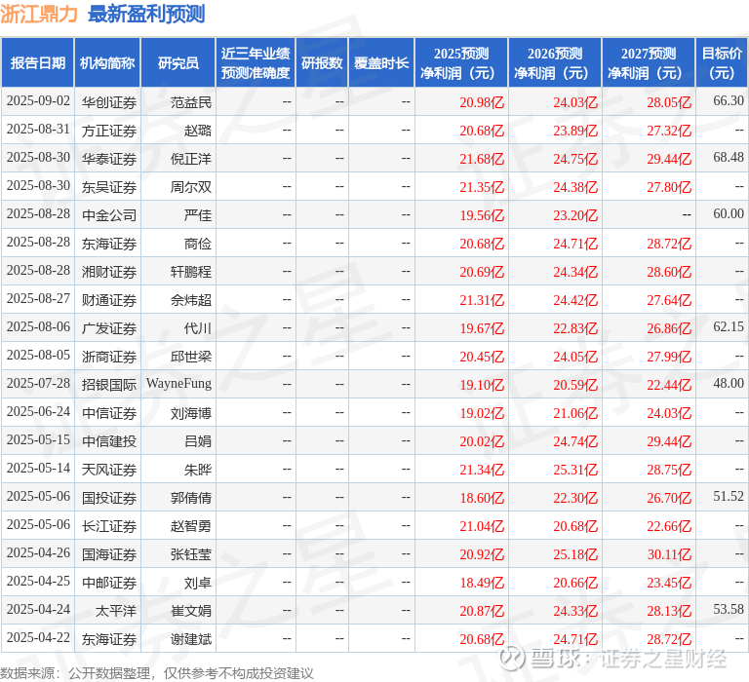Click 方正证券 institution cell

tap(109, 131)
